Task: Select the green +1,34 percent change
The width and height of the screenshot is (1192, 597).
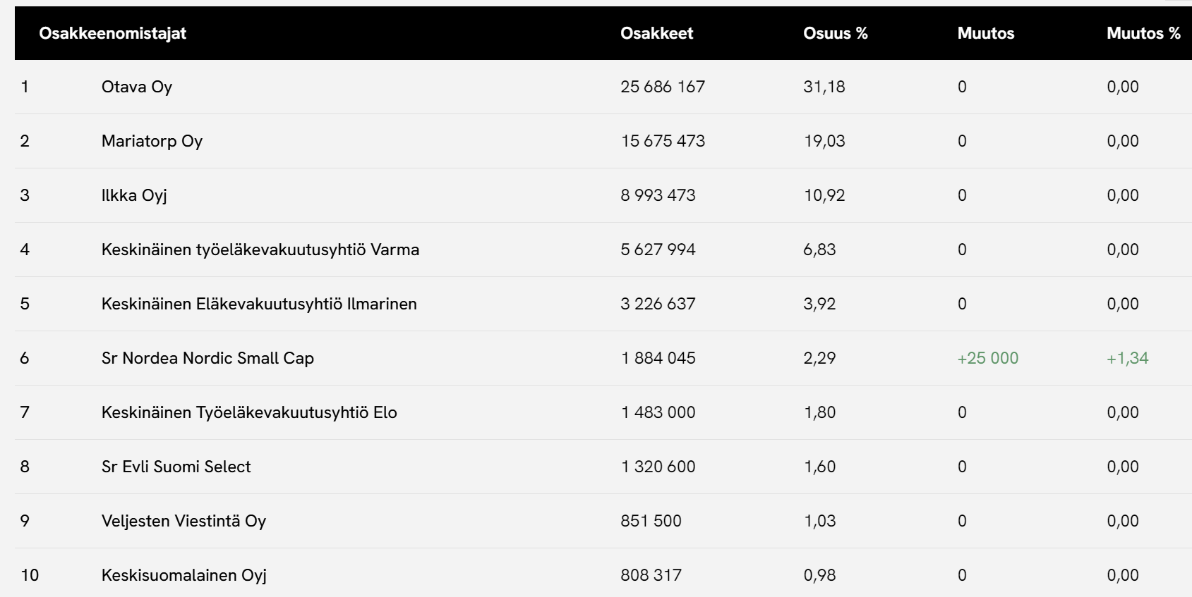Action: [x=1127, y=358]
